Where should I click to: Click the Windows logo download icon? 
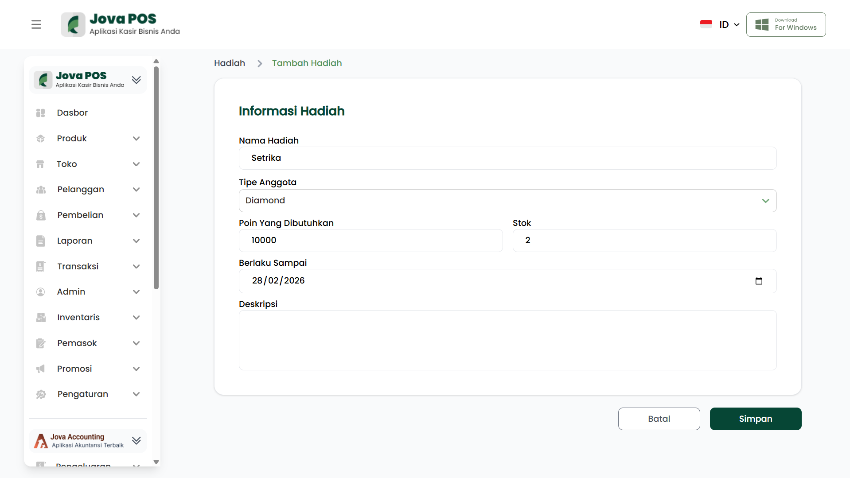[x=762, y=24]
